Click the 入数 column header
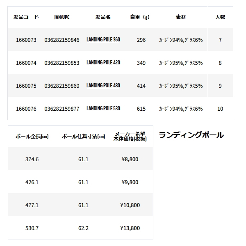 click(220, 17)
